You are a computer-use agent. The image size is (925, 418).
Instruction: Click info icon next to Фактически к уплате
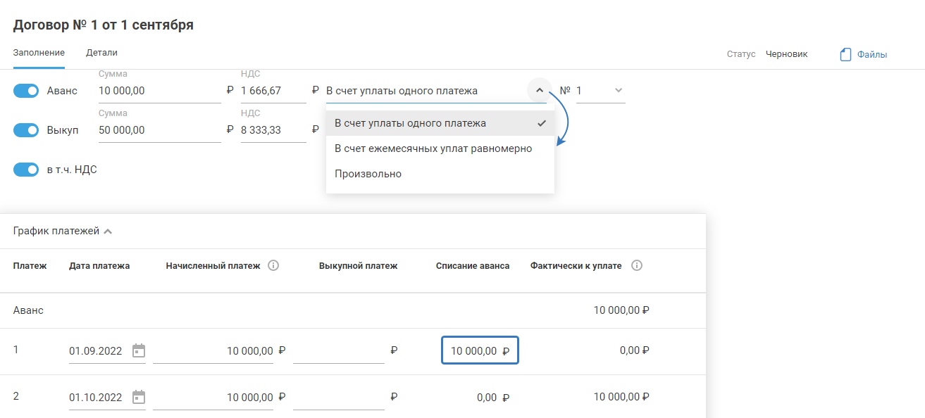pos(637,266)
